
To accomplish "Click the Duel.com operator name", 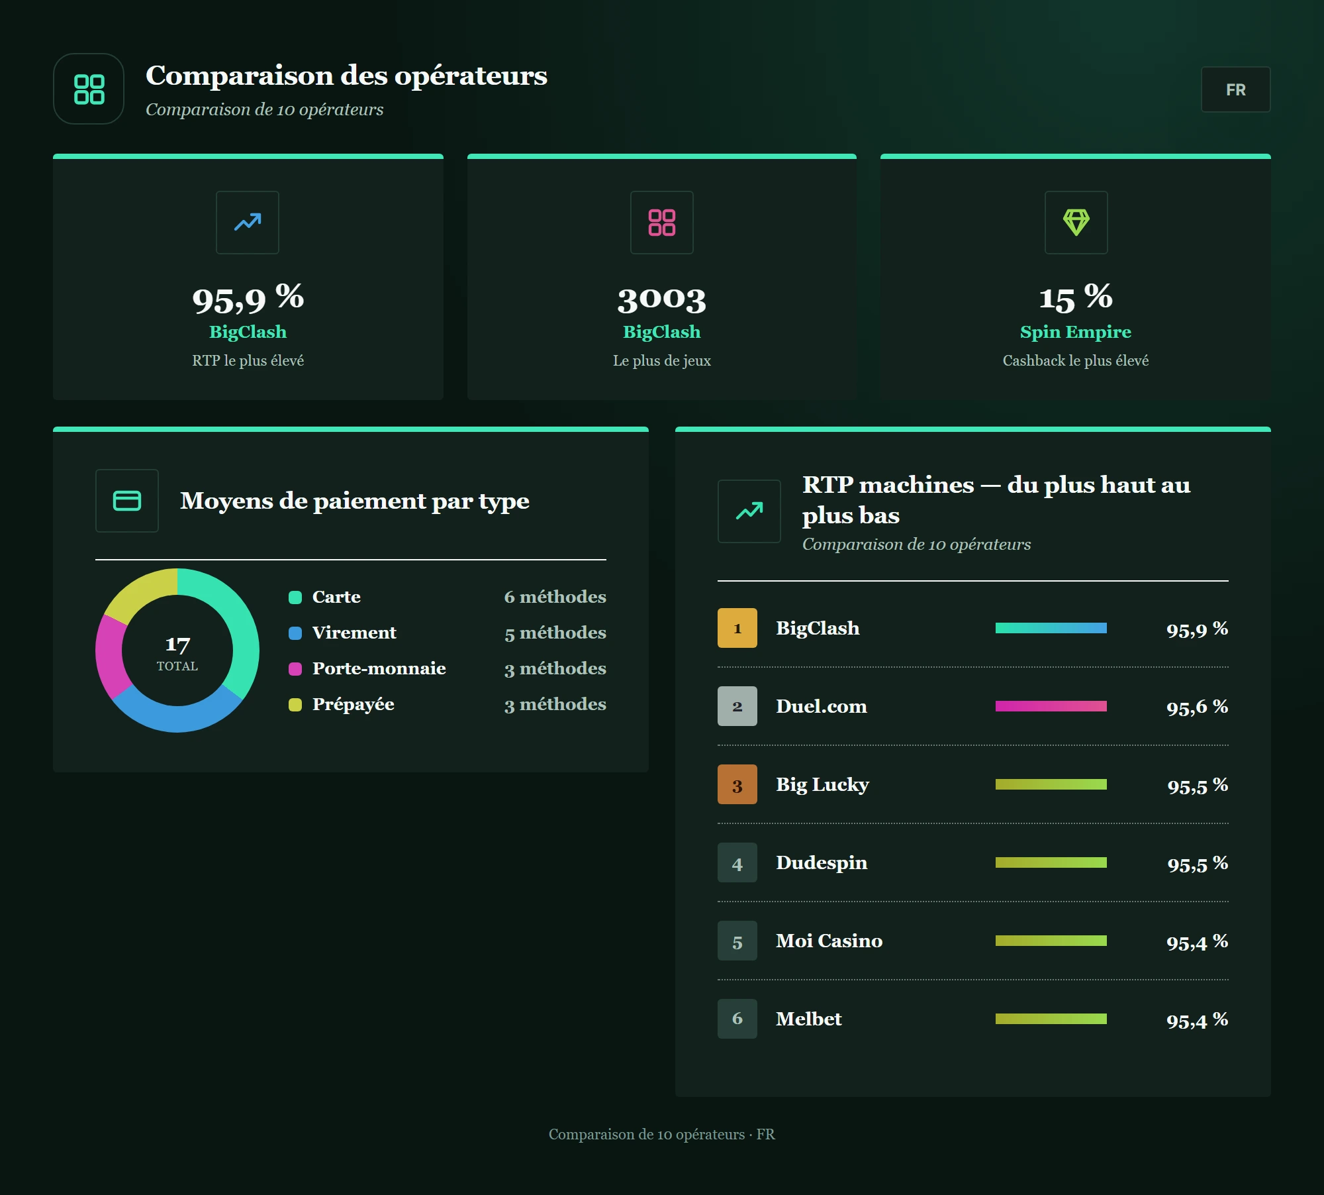I will click(x=822, y=706).
